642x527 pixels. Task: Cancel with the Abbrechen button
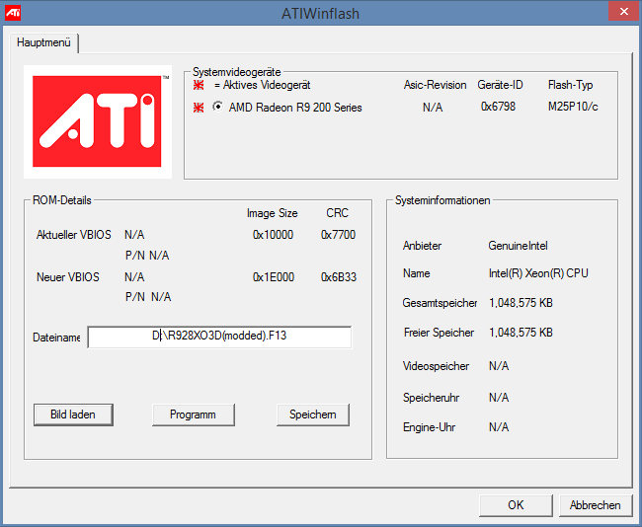(596, 505)
